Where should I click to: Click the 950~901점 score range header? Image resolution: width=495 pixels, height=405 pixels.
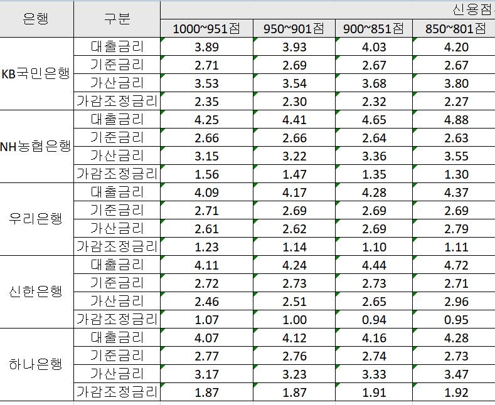point(294,28)
